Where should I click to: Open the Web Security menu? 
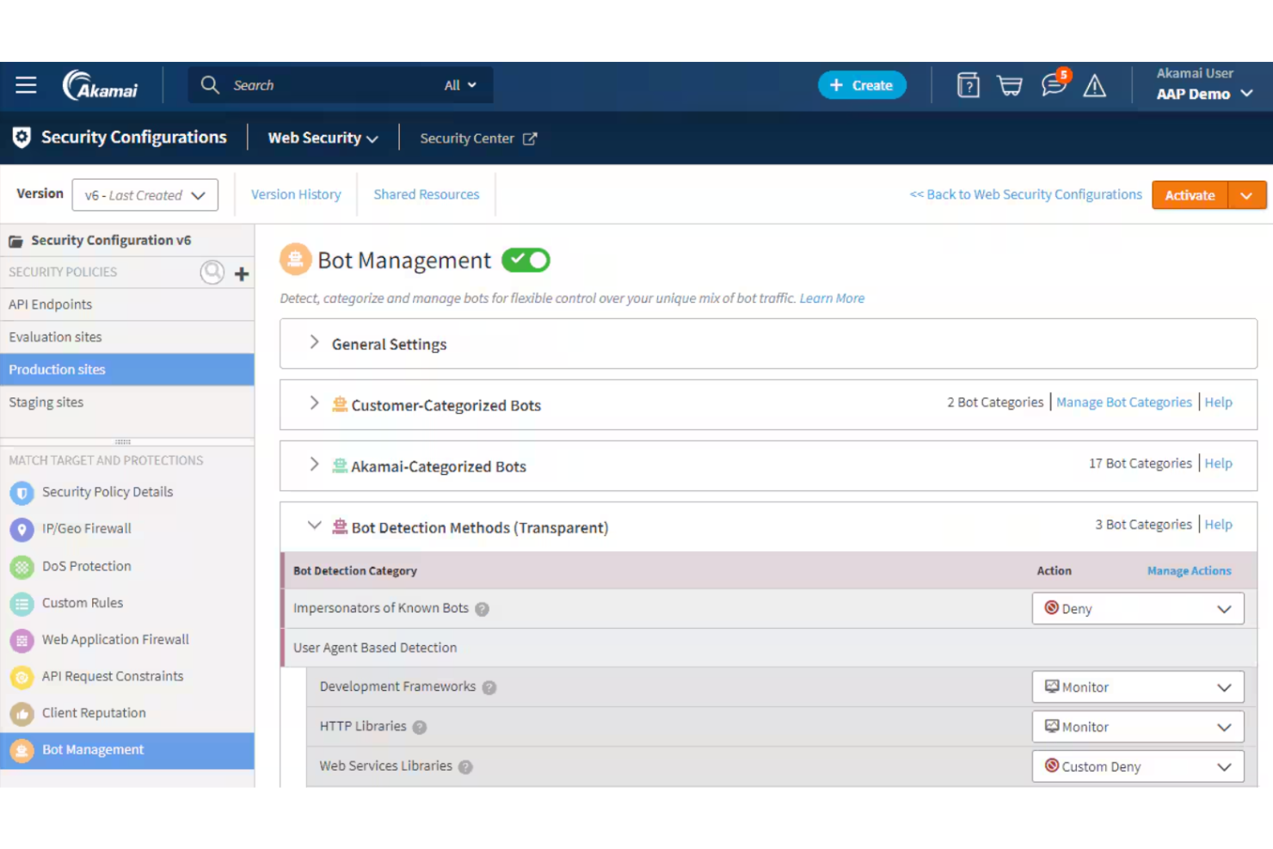coord(321,138)
